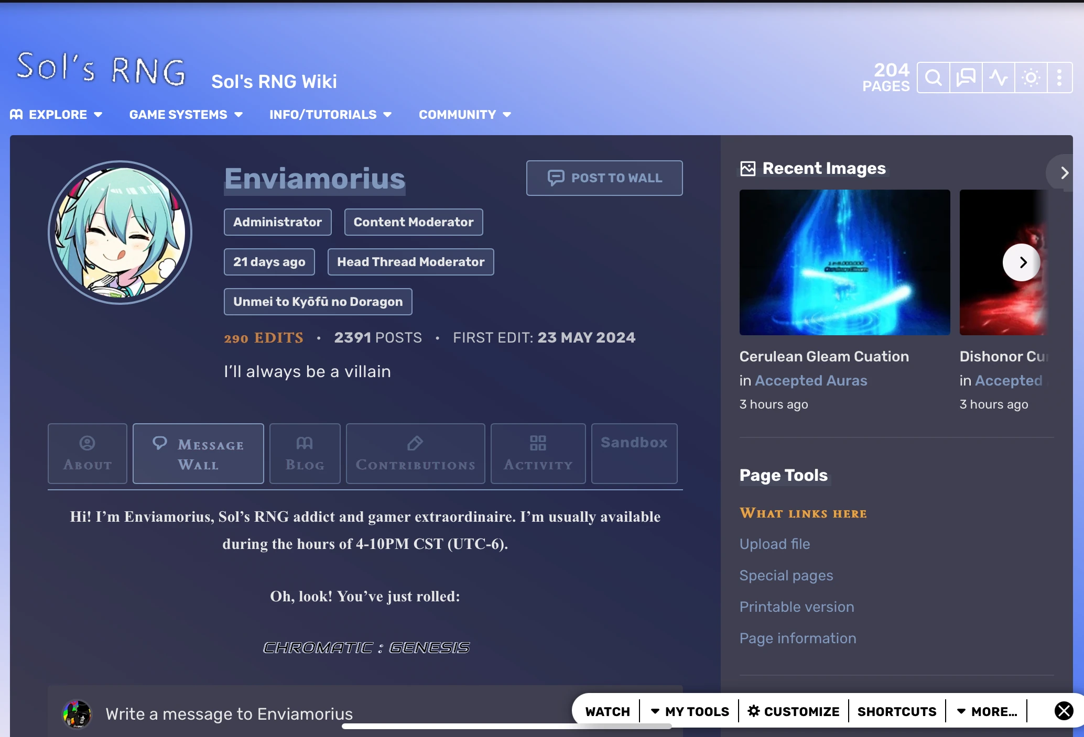1084x737 pixels.
Task: Click next arrow on Recent Images carousel
Action: [x=1022, y=262]
